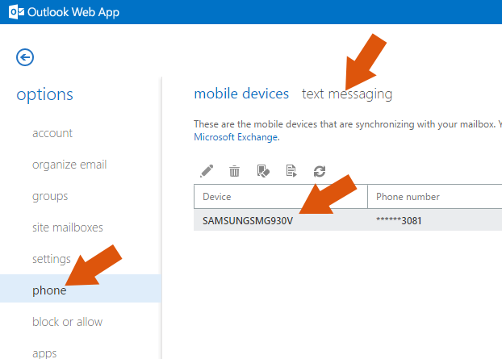Image resolution: width=502 pixels, height=359 pixels.
Task: Click the start logging document icon
Action: [x=291, y=171]
